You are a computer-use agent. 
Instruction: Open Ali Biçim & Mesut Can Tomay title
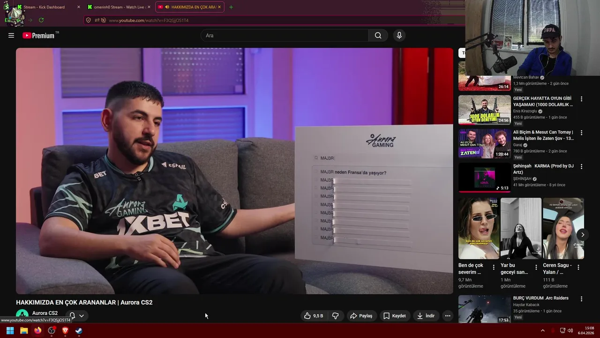[x=543, y=135]
